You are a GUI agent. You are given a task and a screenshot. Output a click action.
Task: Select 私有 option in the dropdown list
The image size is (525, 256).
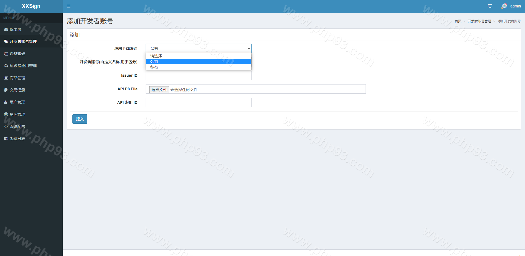pos(154,67)
